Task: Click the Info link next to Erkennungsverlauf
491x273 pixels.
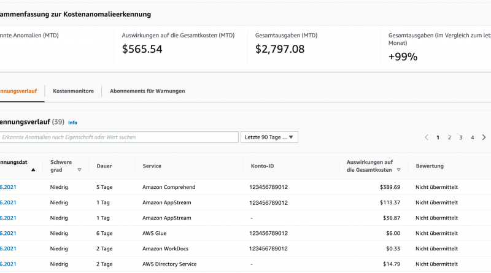Action: pyautogui.click(x=72, y=123)
